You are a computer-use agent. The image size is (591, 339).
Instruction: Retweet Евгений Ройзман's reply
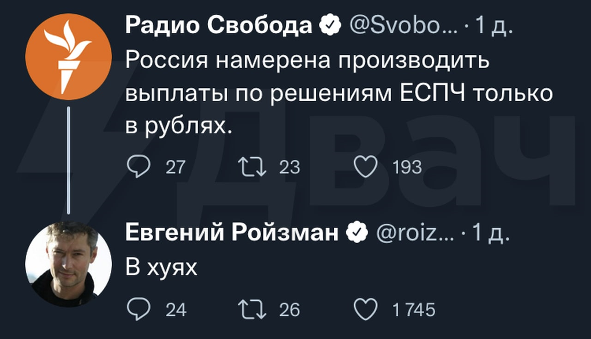click(252, 309)
